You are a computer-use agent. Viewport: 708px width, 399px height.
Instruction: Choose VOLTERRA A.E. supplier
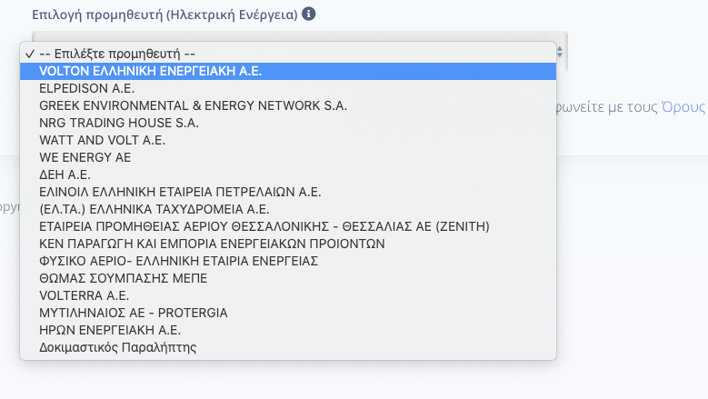point(288,295)
